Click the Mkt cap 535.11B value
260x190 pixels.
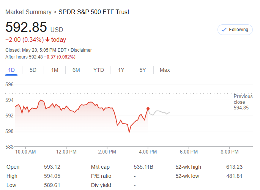(143, 167)
